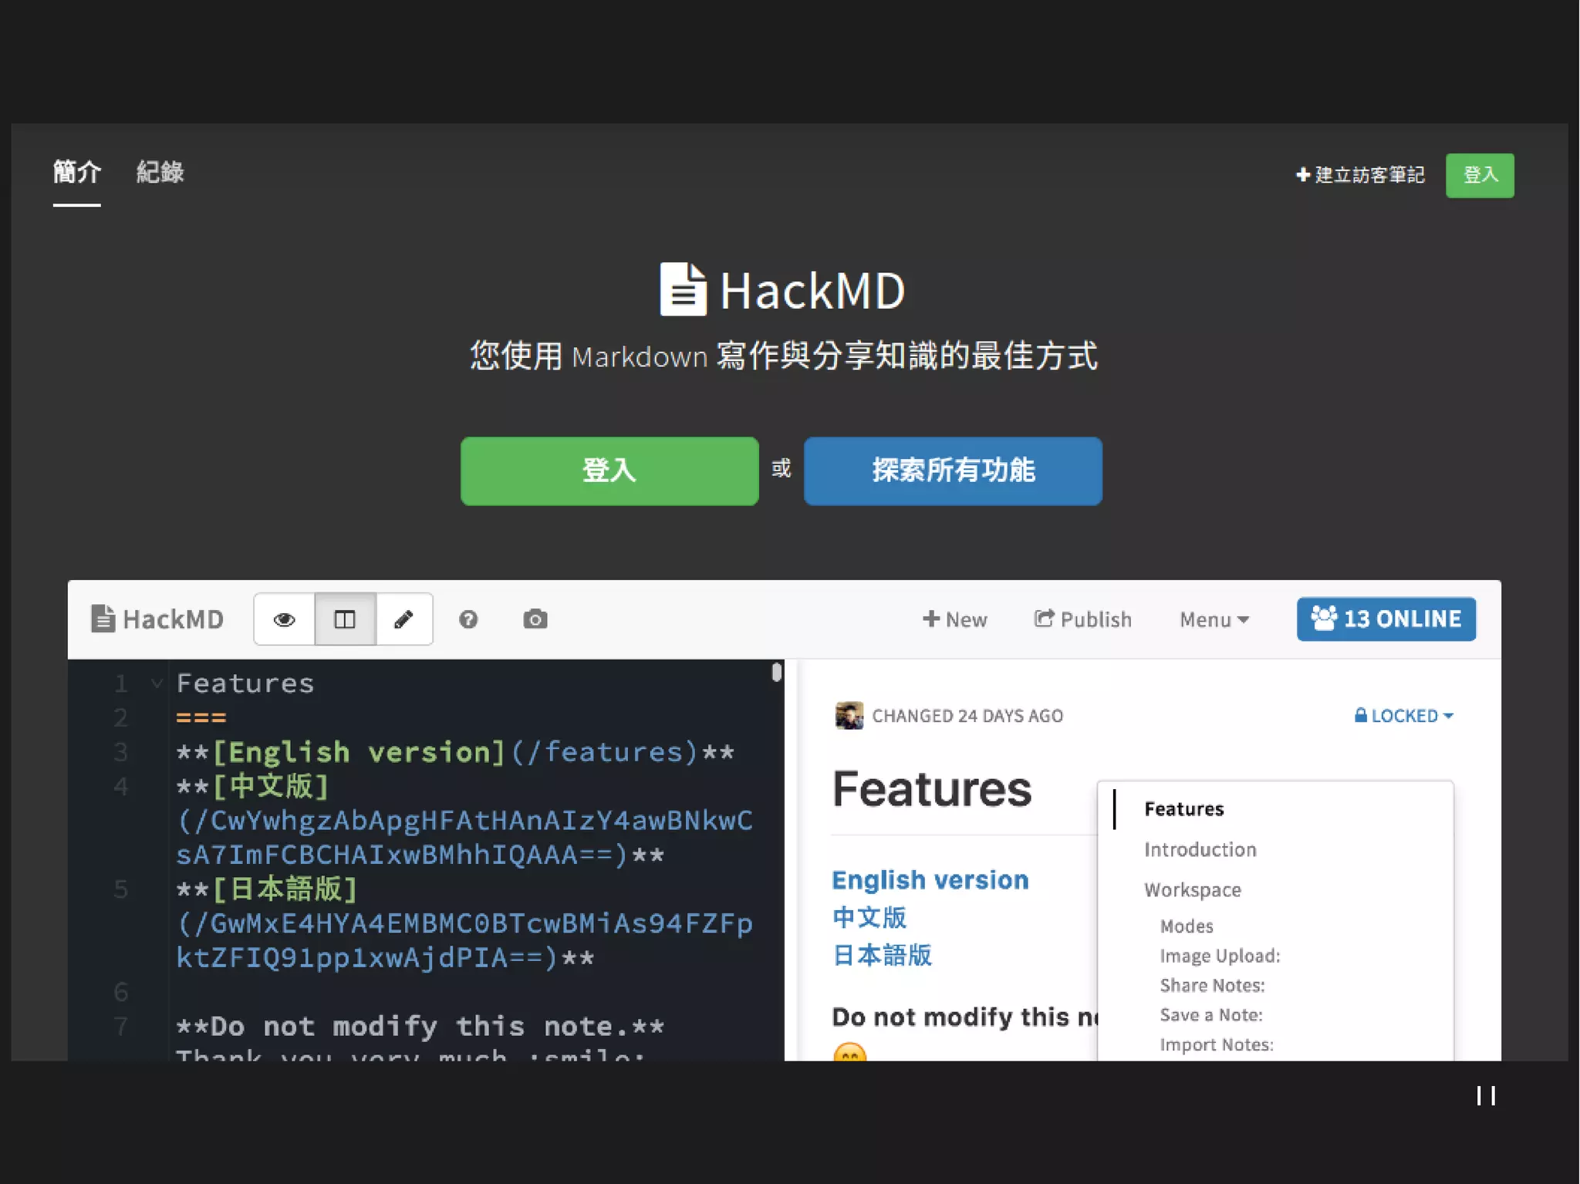Collapse the Features fold arrow on line 1
This screenshot has width=1580, height=1184.
(x=157, y=683)
